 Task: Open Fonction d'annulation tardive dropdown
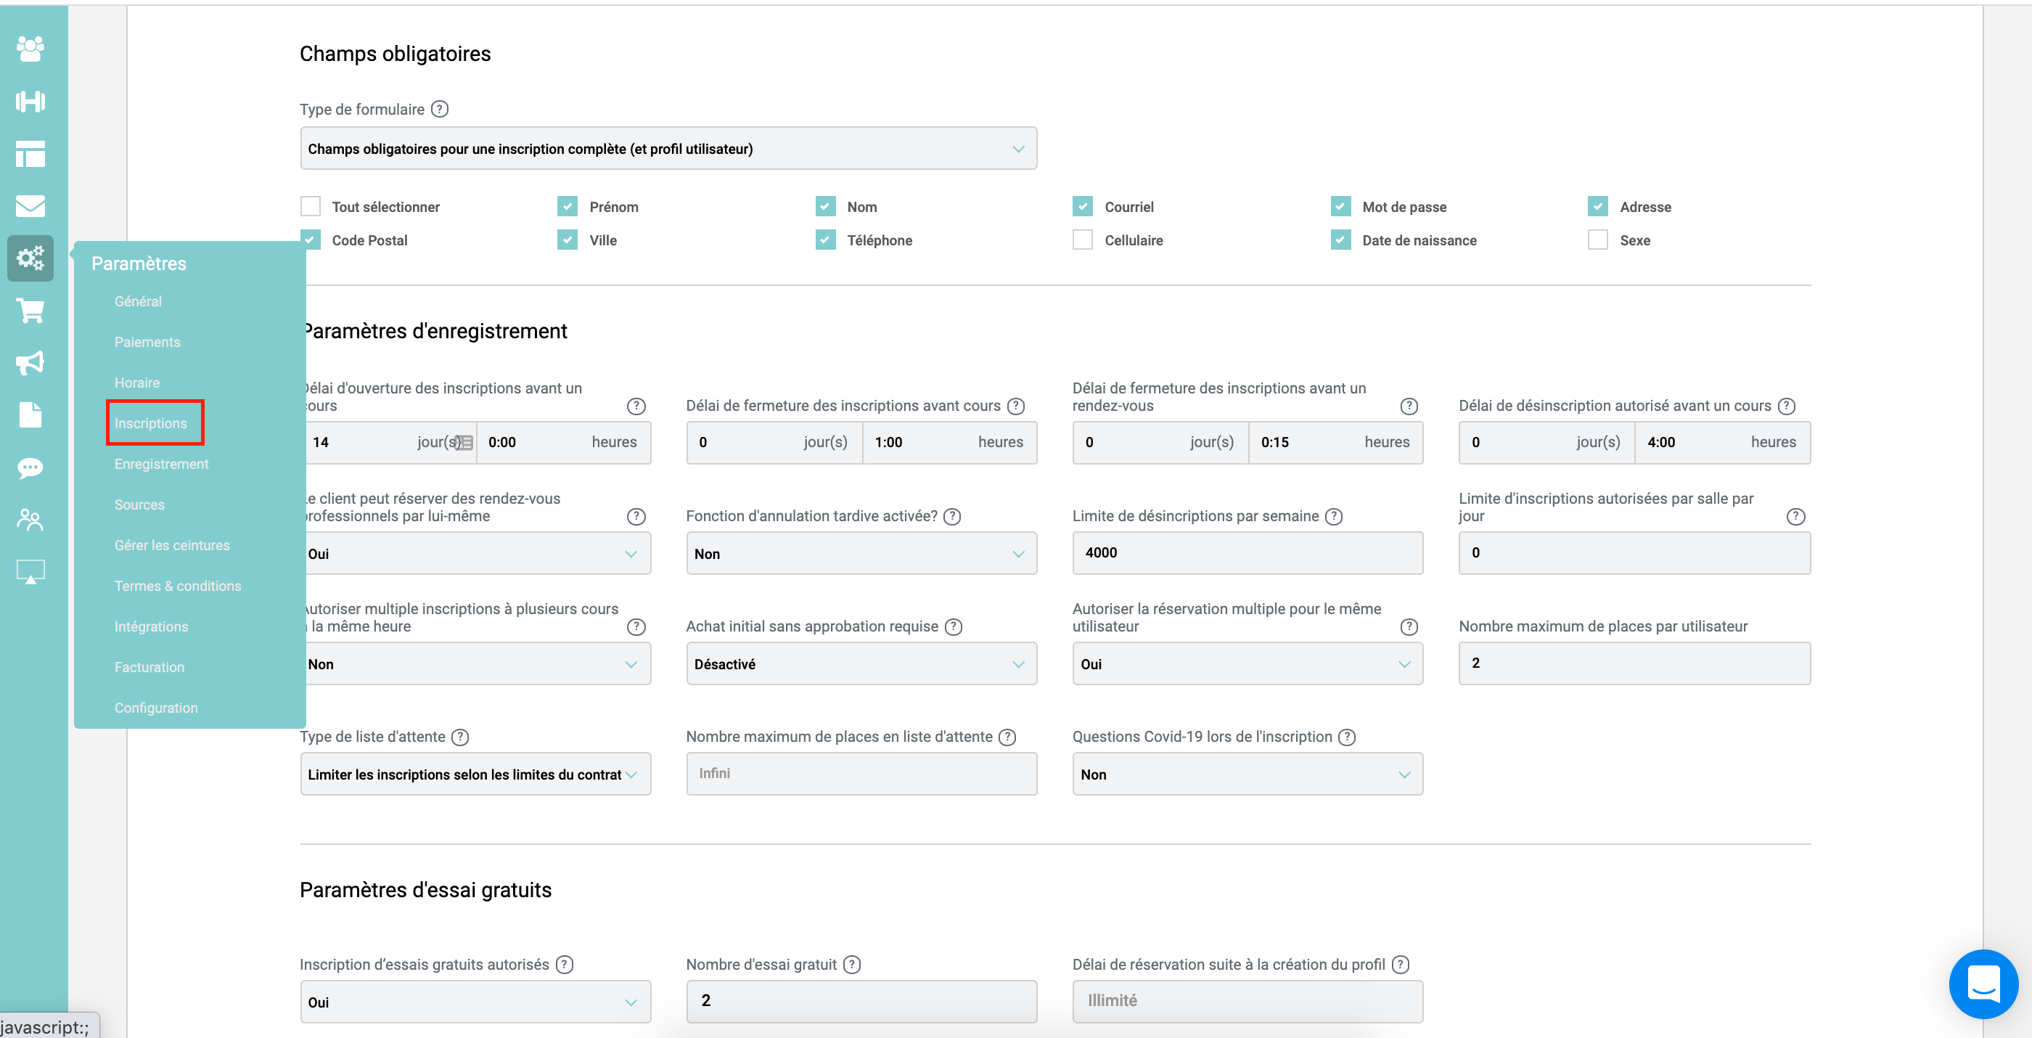pyautogui.click(x=861, y=554)
